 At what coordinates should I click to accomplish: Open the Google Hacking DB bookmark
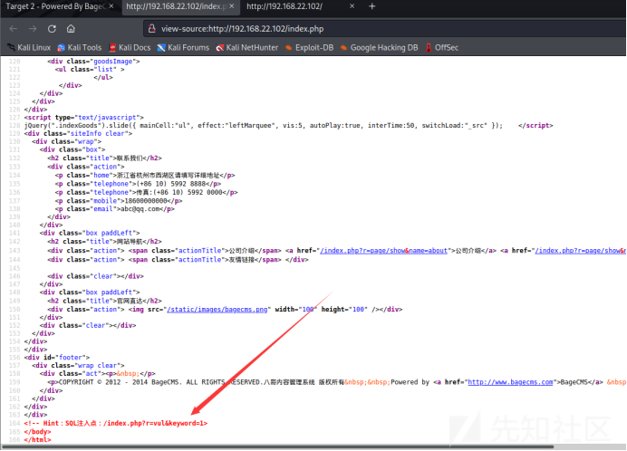point(379,48)
